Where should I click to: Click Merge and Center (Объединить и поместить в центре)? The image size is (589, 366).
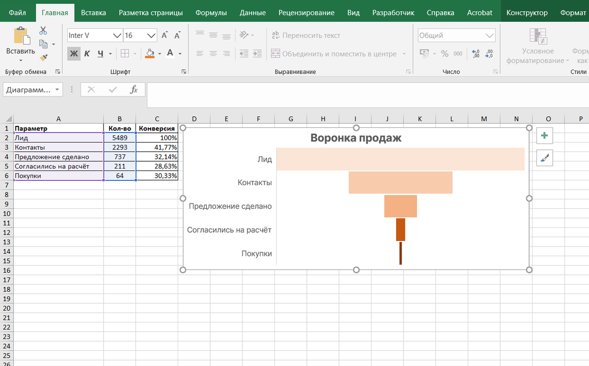pyautogui.click(x=334, y=54)
